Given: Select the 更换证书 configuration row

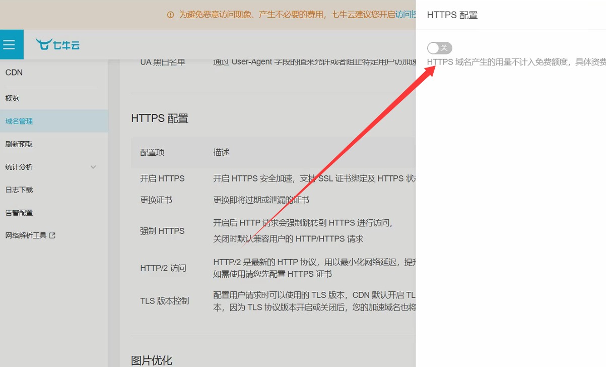Looking at the screenshot, I should pos(156,200).
